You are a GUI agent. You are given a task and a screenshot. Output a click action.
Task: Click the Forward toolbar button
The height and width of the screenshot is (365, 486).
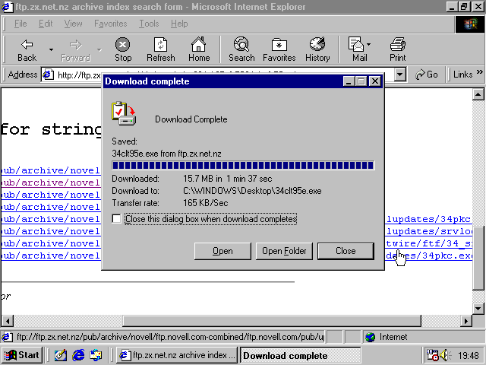tap(75, 49)
